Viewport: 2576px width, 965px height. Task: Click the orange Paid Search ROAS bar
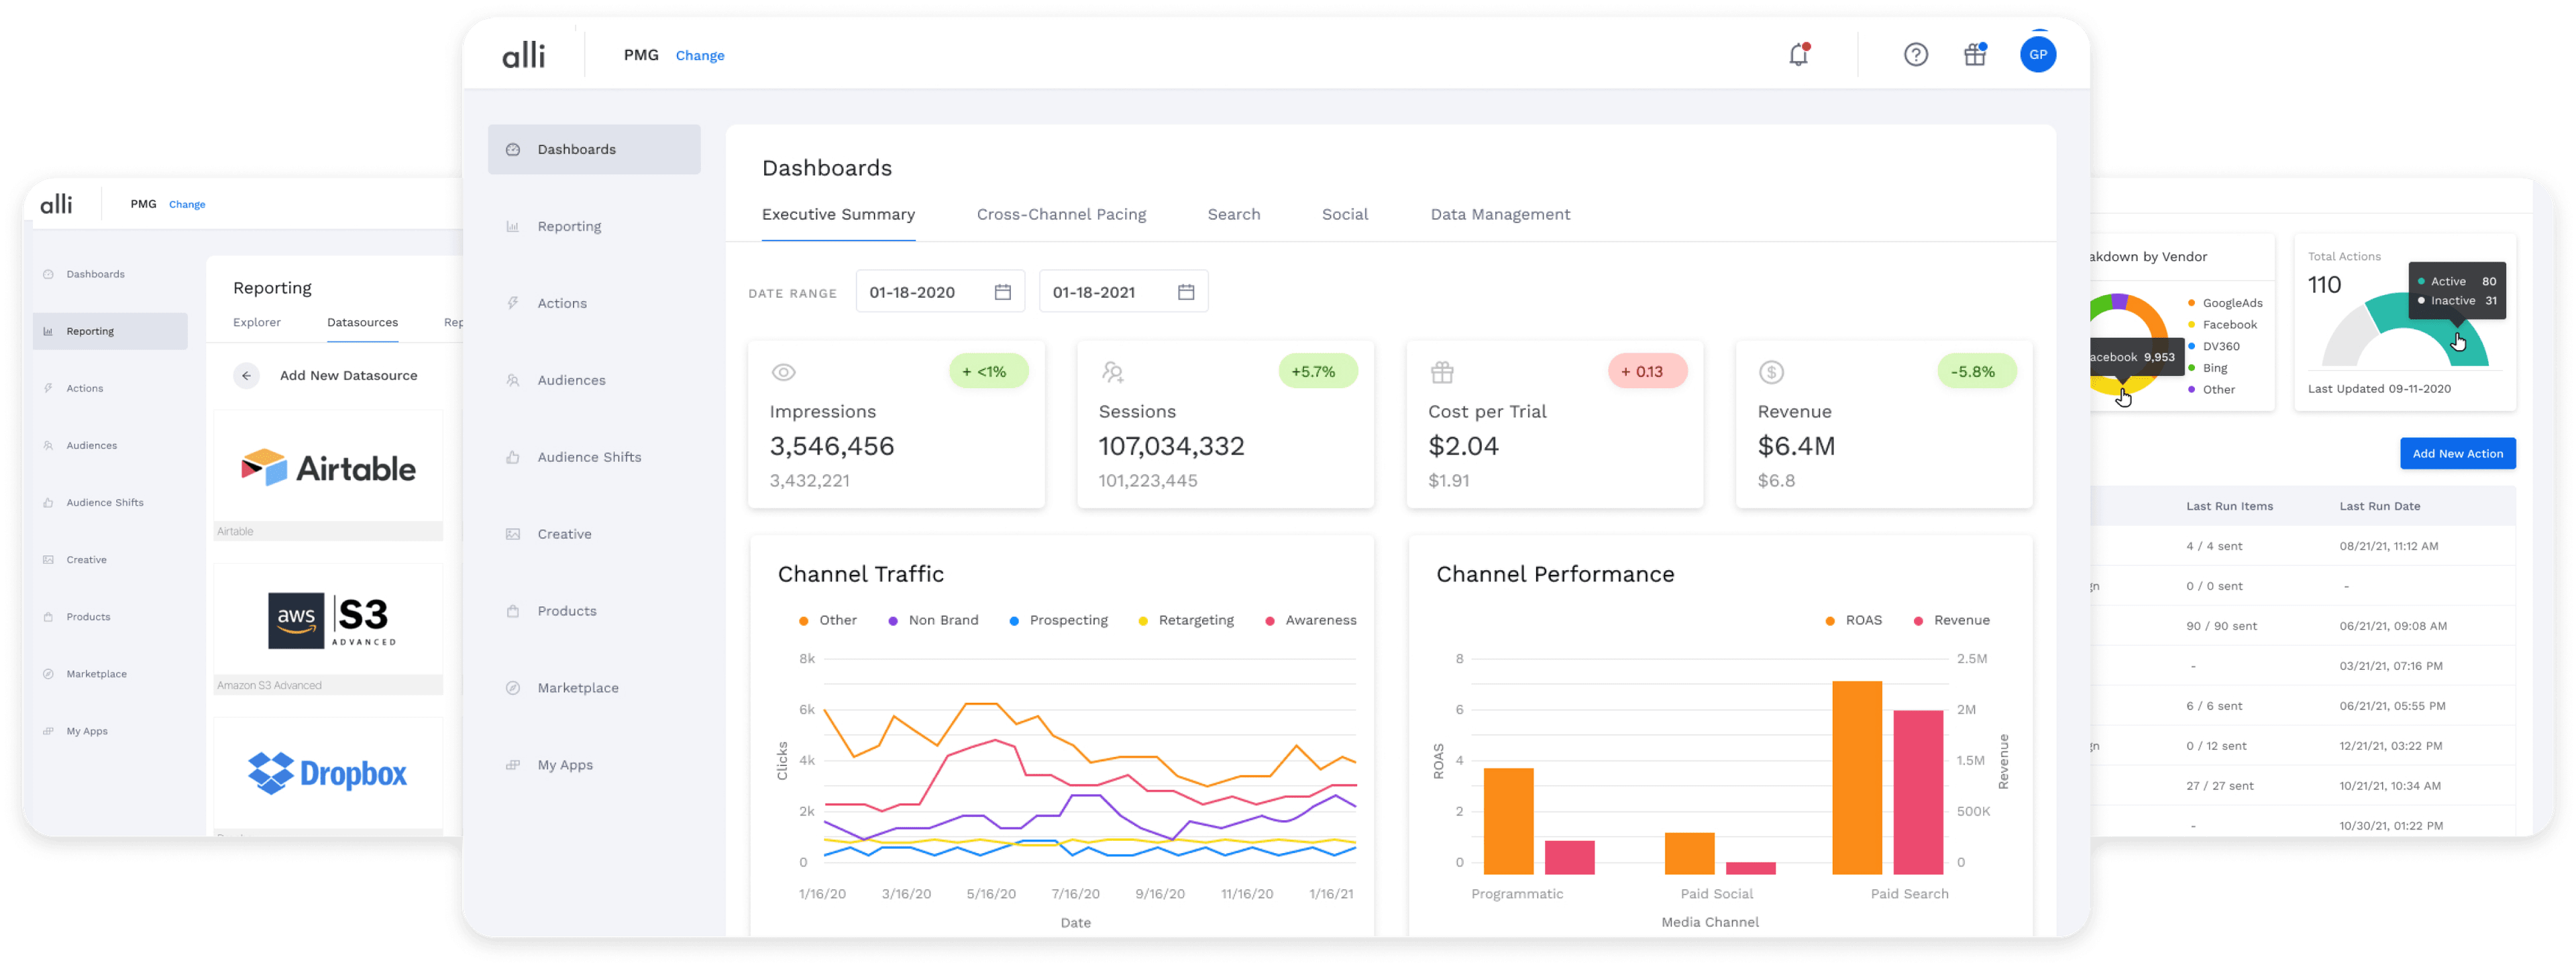pyautogui.click(x=1856, y=777)
